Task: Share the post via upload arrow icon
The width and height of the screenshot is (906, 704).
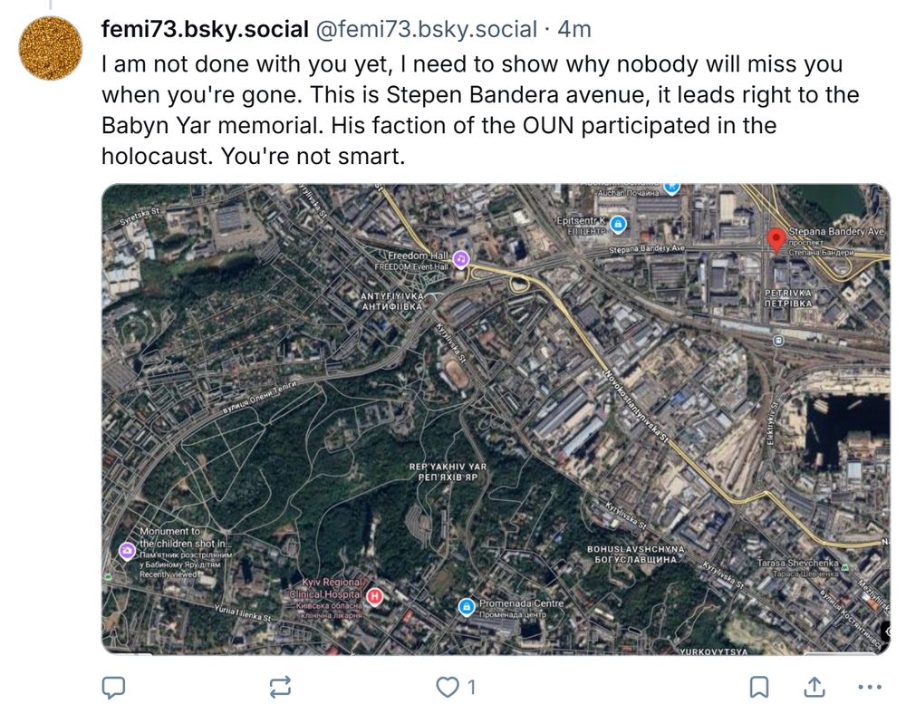Action: point(814,687)
